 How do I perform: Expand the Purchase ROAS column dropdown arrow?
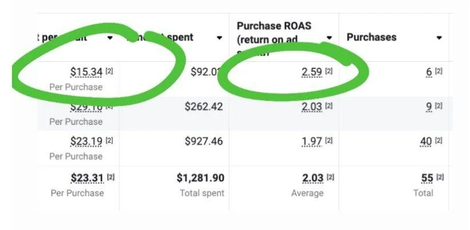tap(329, 38)
